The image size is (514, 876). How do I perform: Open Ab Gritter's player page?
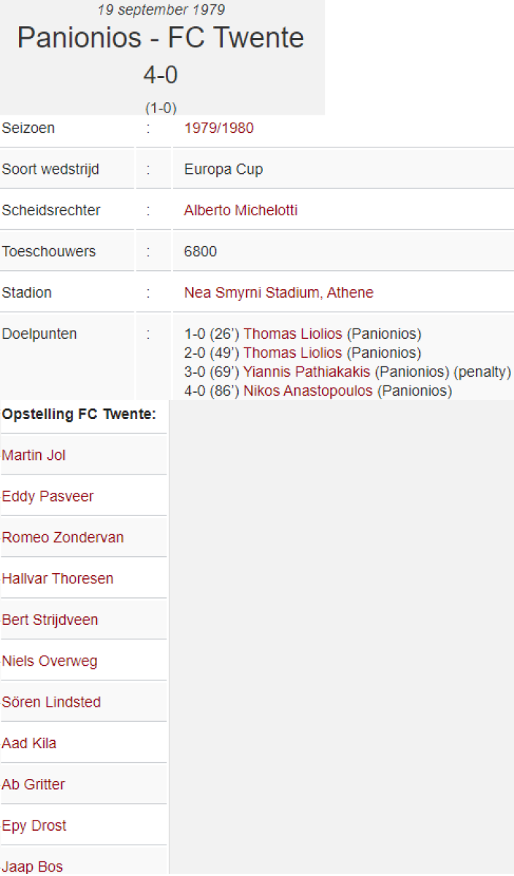[x=34, y=785]
